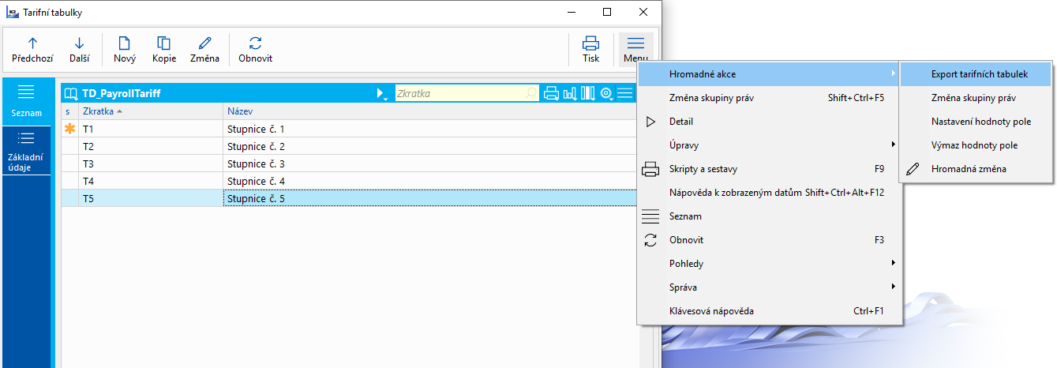Switch to the Základní údaje sidebar tab
This screenshot has width=1057, height=368.
pos(26,151)
